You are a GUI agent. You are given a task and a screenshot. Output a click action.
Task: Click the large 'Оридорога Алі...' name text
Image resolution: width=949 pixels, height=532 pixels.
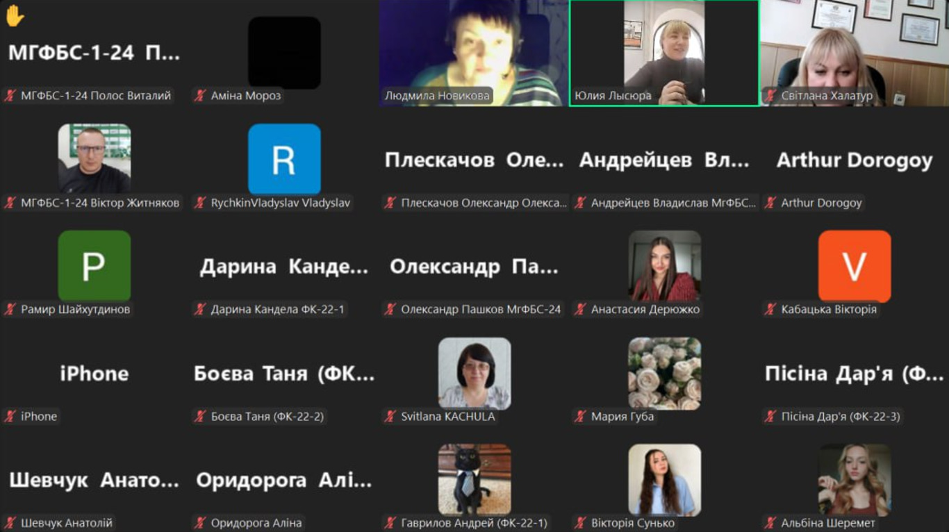pyautogui.click(x=284, y=480)
